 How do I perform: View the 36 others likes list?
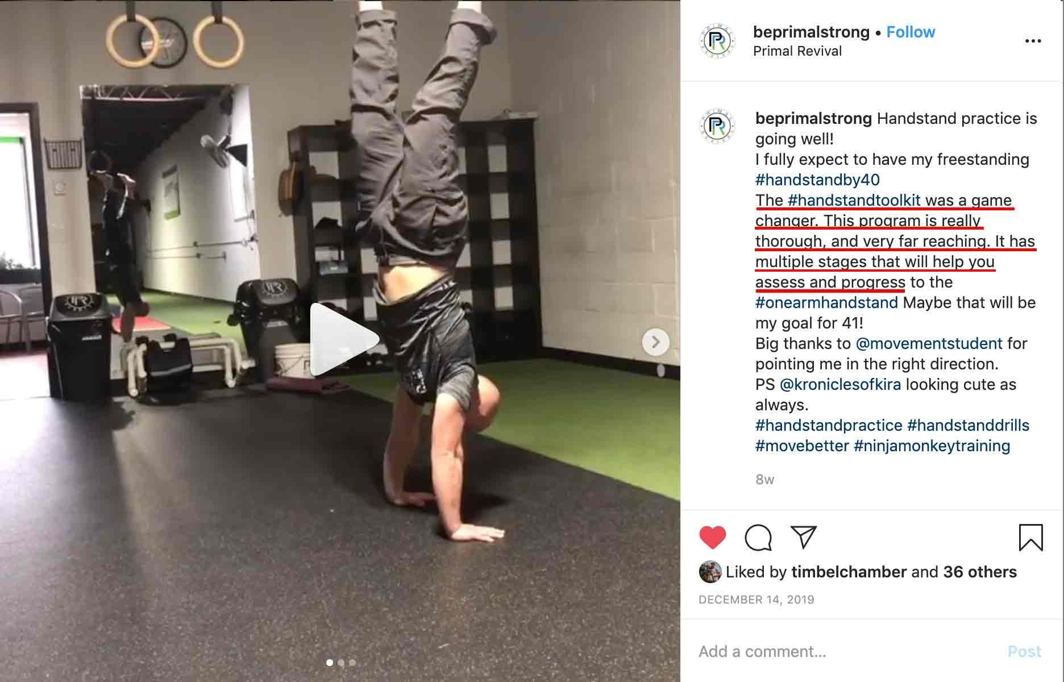click(x=980, y=572)
